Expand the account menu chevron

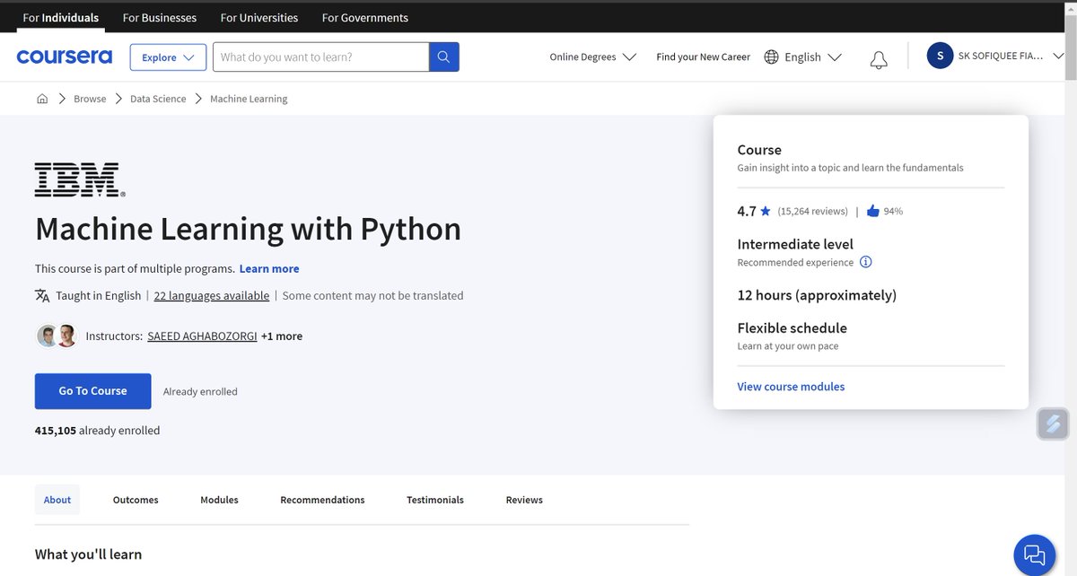pyautogui.click(x=1059, y=56)
